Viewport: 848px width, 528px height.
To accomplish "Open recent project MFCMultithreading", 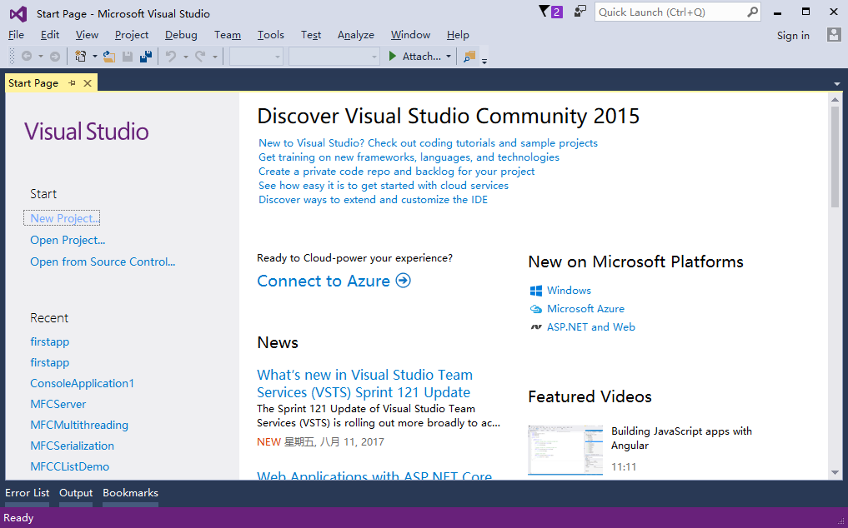I will tap(79, 425).
